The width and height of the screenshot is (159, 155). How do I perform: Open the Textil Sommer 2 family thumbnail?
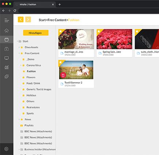tap(76, 70)
